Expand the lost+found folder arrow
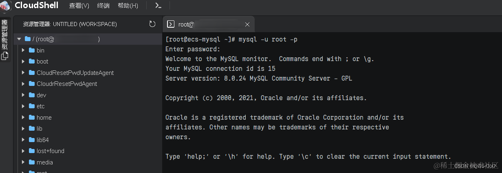The height and width of the screenshot is (173, 502). [x=23, y=151]
